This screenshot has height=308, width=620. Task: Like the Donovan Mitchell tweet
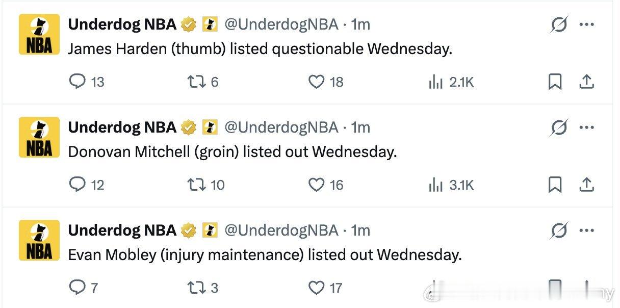coord(317,185)
